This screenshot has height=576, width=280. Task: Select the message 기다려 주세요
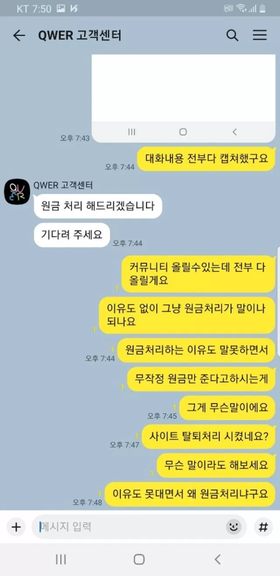tap(72, 234)
